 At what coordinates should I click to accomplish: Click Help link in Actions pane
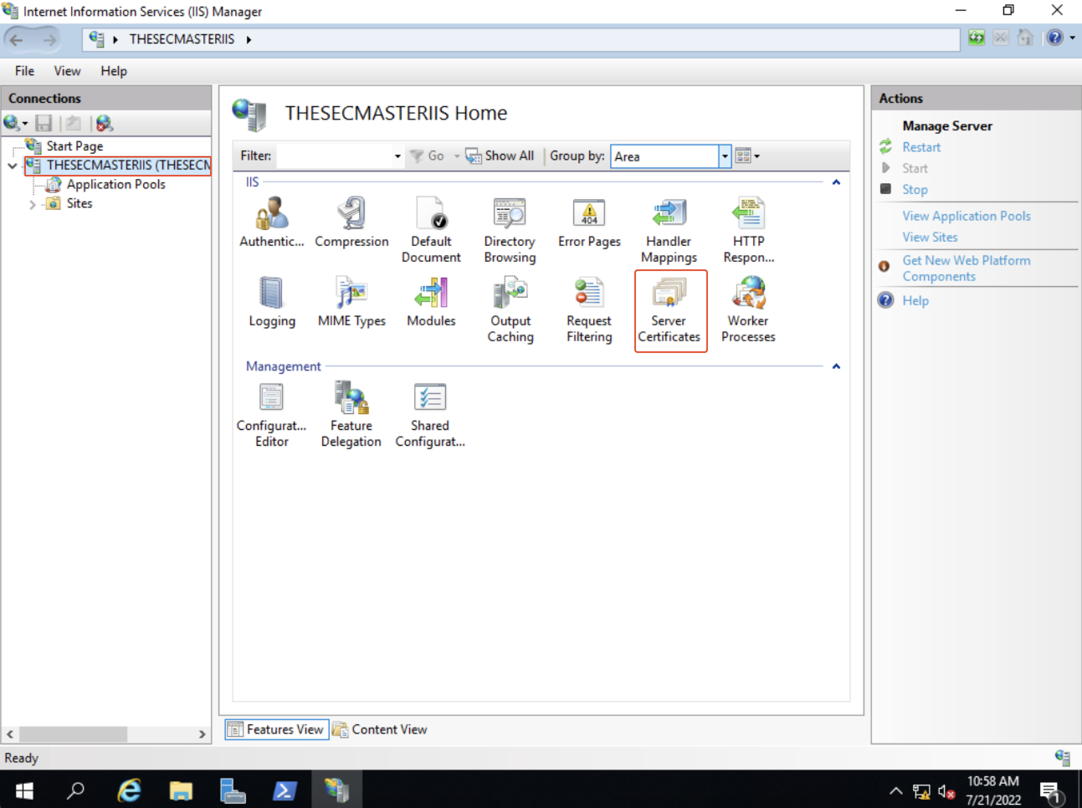coord(915,301)
